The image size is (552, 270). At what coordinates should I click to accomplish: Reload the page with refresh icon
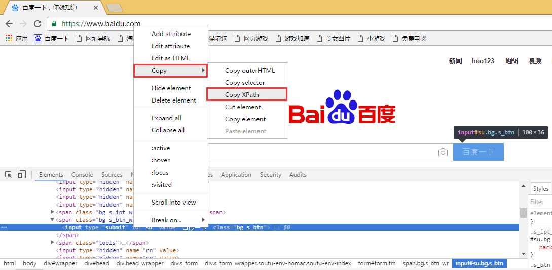[38, 24]
